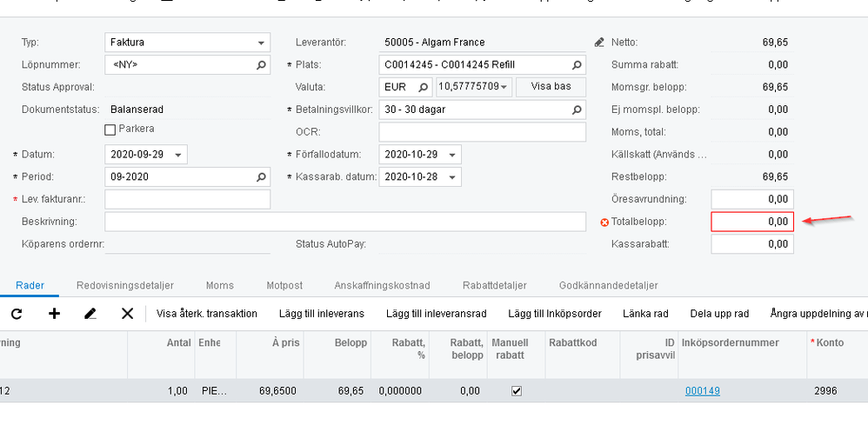
Task: Delete row with the X icon
Action: tap(127, 313)
